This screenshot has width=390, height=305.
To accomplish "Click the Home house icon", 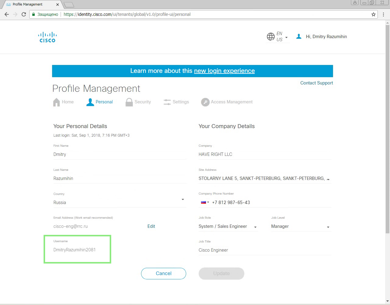I will pyautogui.click(x=56, y=102).
